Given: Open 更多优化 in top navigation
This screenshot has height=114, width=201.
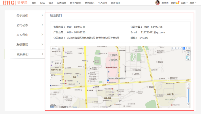Looking at the screenshot, I should tap(115, 3).
